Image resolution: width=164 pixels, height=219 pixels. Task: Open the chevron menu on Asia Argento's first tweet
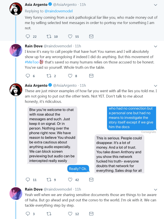[156, 4]
